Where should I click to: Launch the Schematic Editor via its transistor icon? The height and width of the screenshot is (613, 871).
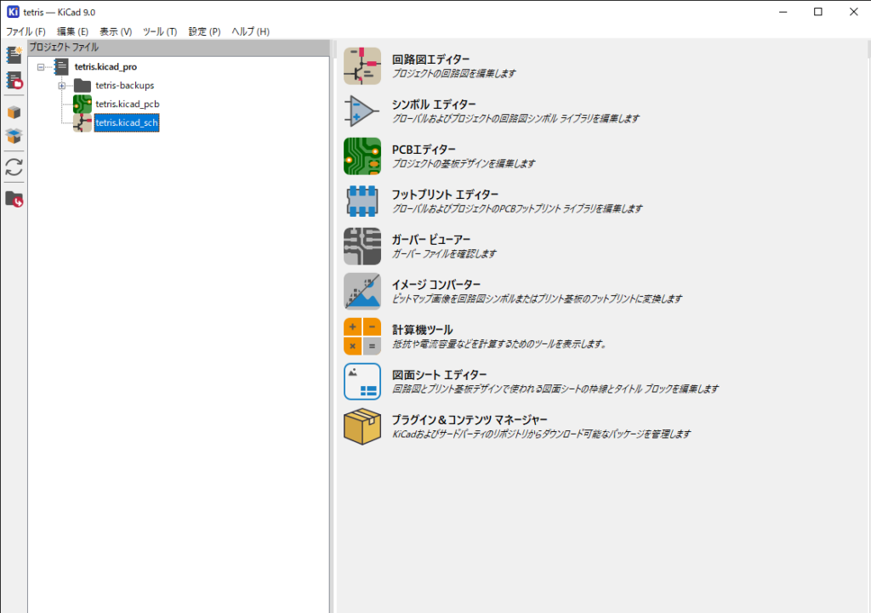click(x=362, y=66)
